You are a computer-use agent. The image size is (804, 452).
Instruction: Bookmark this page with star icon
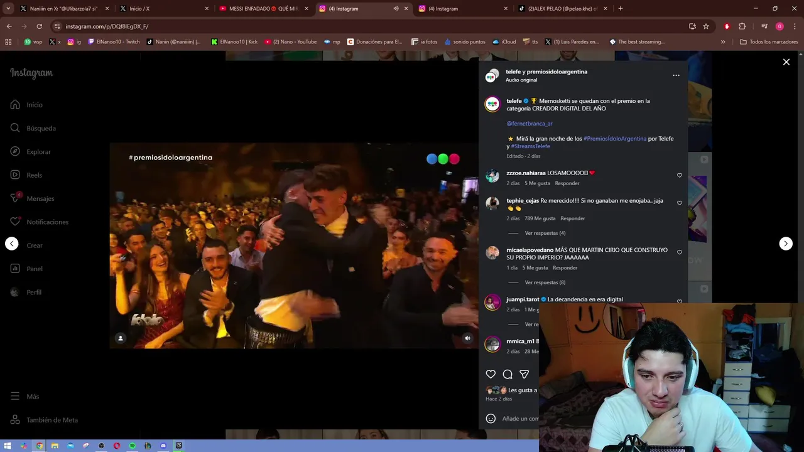[706, 26]
